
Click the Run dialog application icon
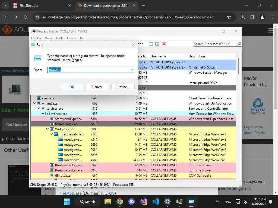pyautogui.click(x=37, y=58)
